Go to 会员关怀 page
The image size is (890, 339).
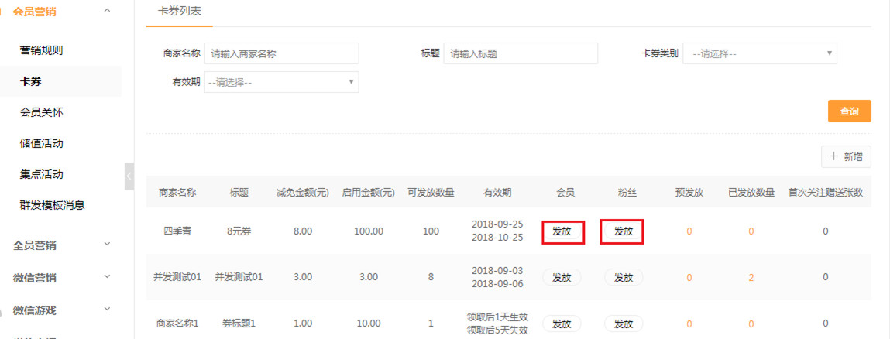(41, 112)
